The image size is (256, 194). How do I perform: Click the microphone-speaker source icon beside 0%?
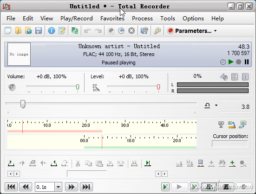tap(224, 77)
